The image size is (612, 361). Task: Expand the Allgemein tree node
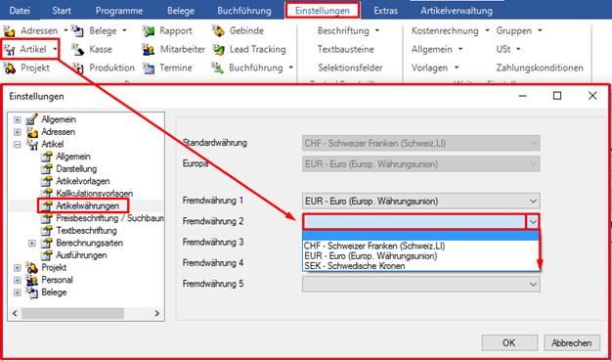point(18,119)
